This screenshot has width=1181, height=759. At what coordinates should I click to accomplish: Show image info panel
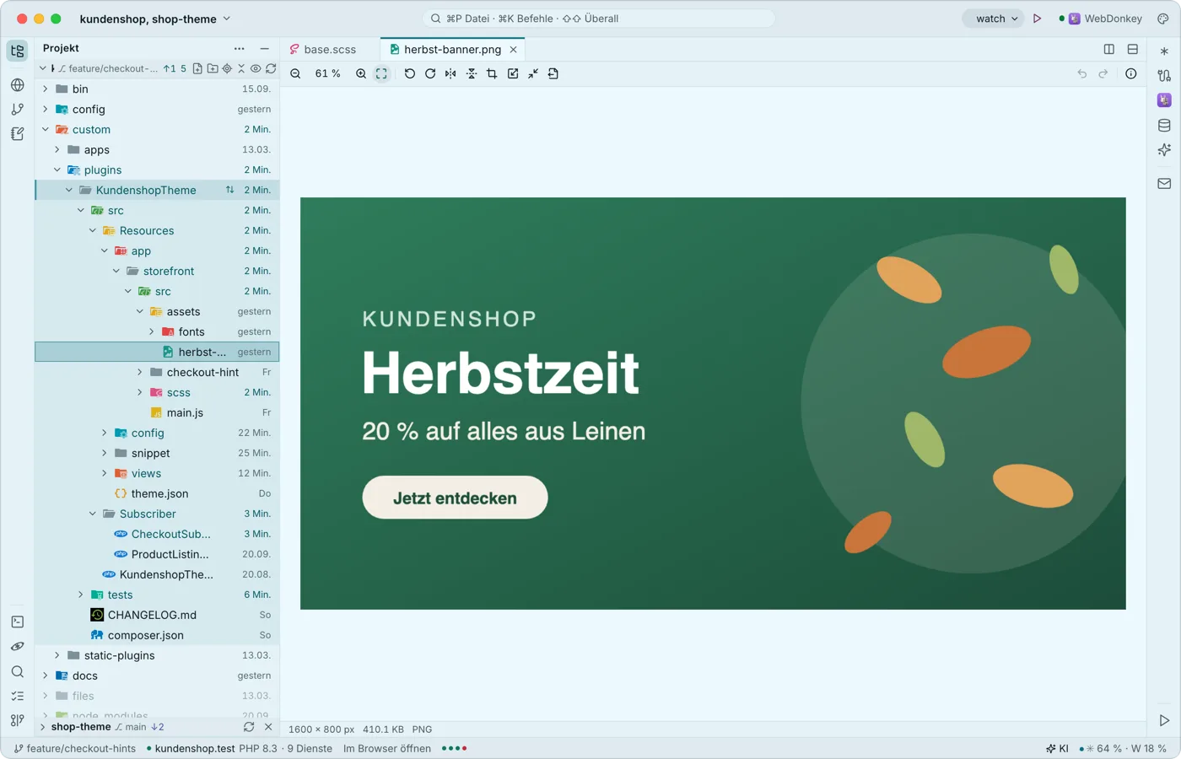[x=1131, y=74]
